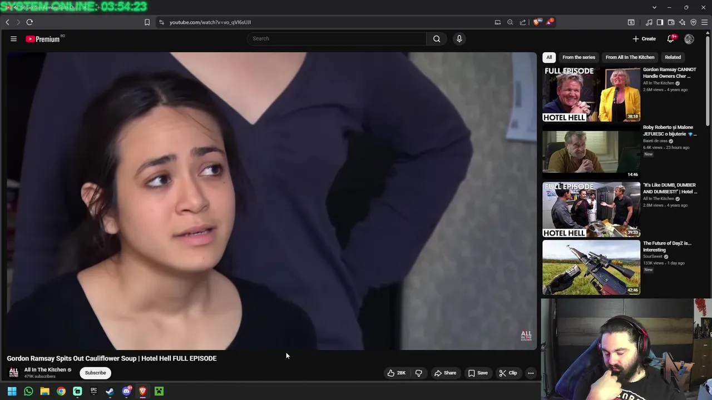Open Brave Leo AI icon
The width and height of the screenshot is (712, 400).
[x=682, y=22]
